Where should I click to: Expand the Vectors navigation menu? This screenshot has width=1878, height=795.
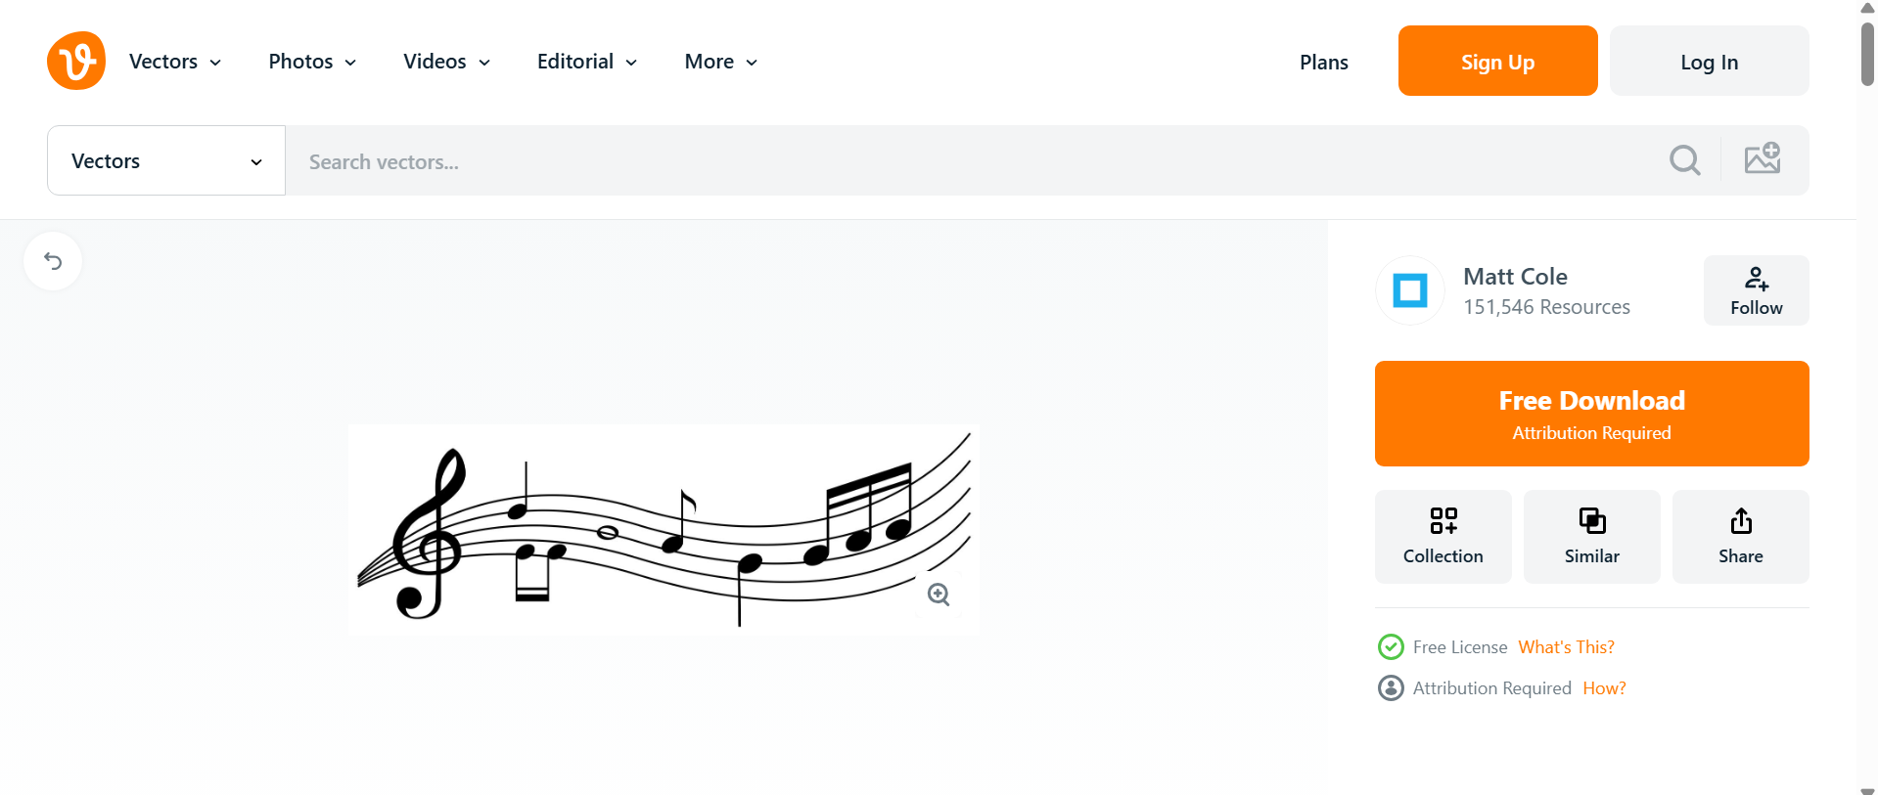(x=175, y=62)
